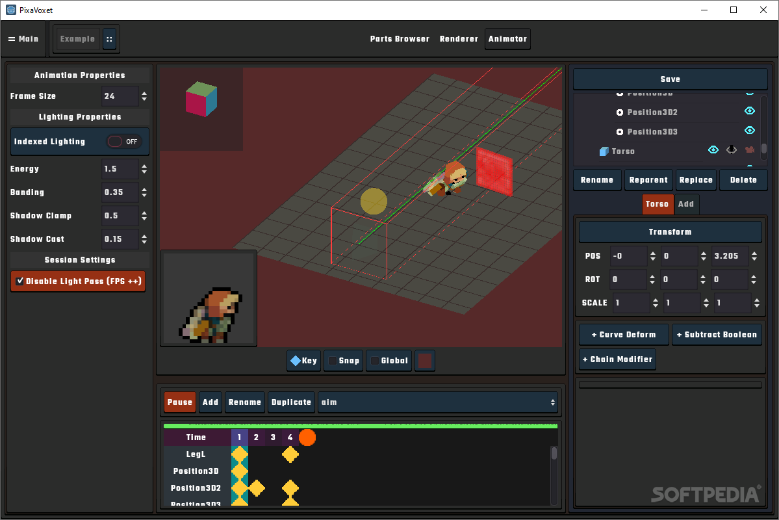Click the Delete button
The image size is (779, 520).
(743, 180)
